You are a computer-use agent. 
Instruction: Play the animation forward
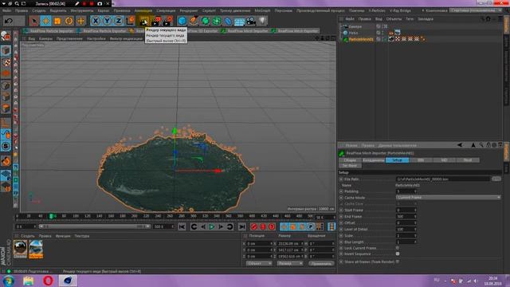pos(212,226)
